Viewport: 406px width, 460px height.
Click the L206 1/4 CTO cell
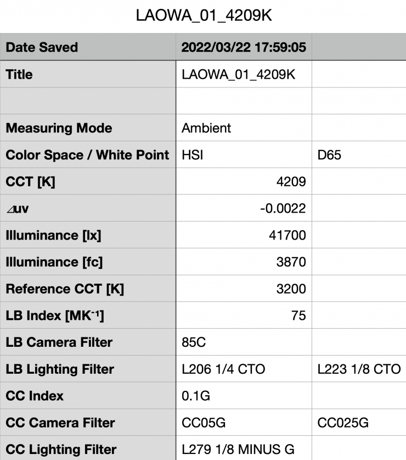tap(244, 369)
